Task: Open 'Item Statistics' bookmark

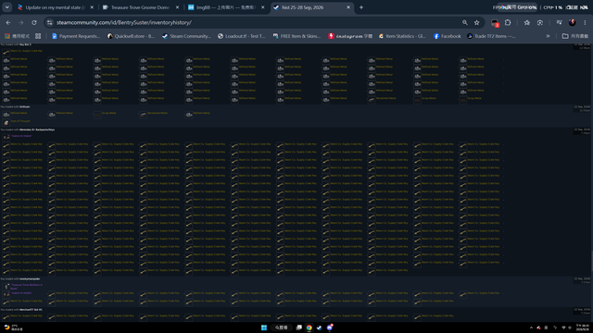Action: [402, 36]
